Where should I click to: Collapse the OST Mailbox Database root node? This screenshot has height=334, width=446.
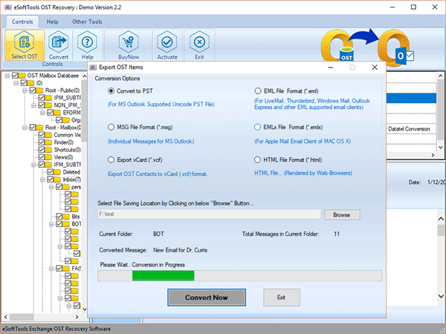(x=7, y=76)
